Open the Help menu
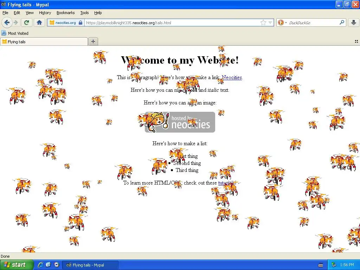This screenshot has width=360, height=270. click(x=98, y=13)
